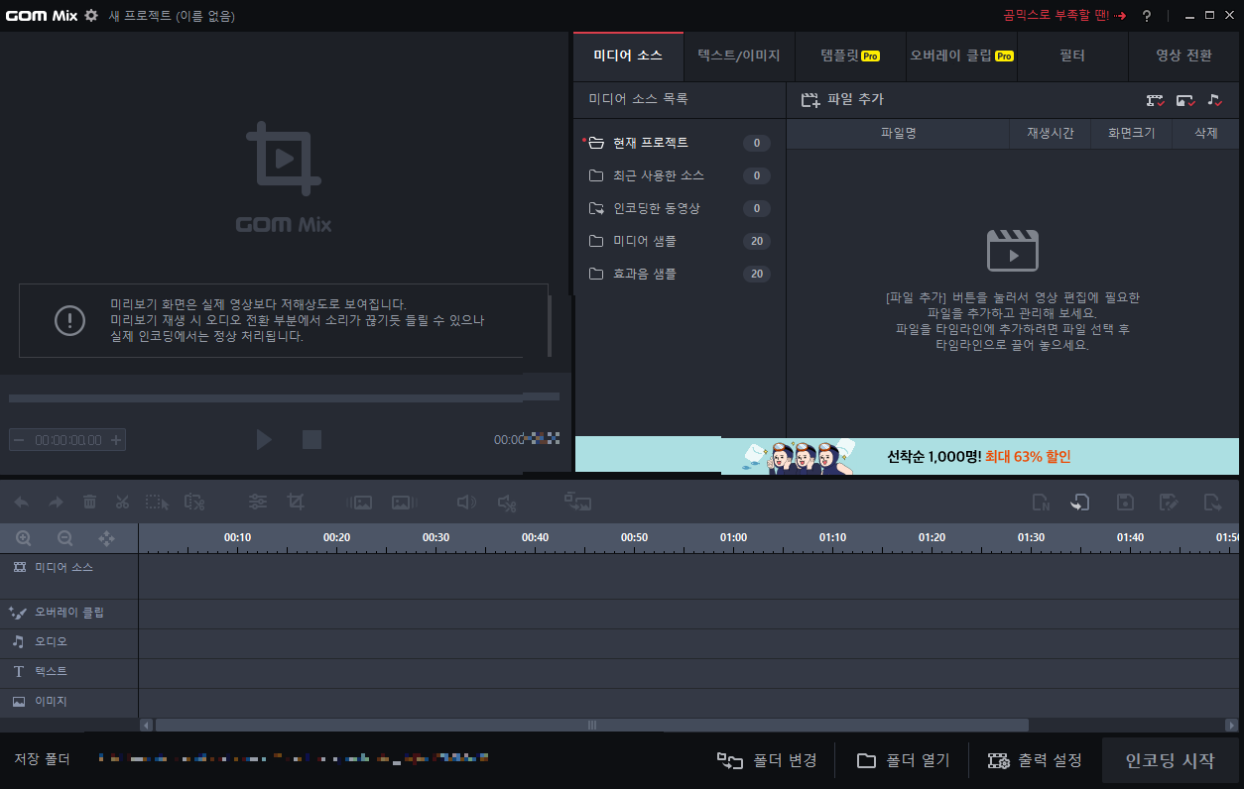Click the 63% discount promotional banner
Screen dimensions: 1244x789
[x=907, y=456]
